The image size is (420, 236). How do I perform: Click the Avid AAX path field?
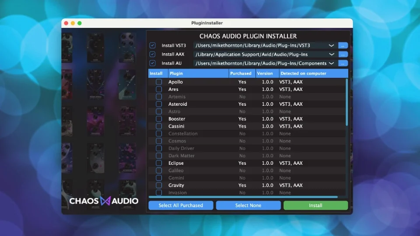point(265,54)
